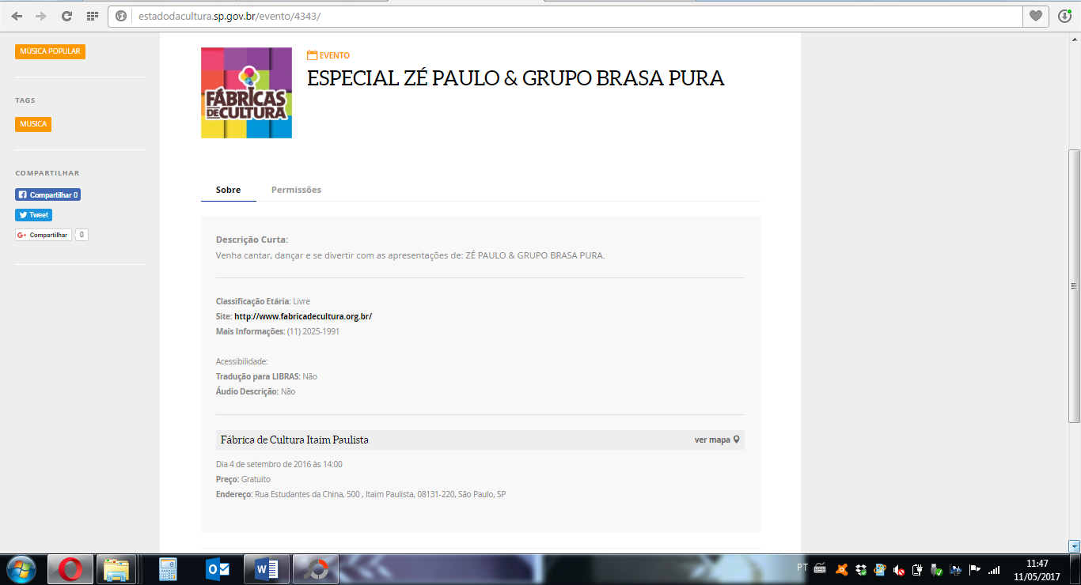Share on Facebook via Compartilhar button
1081x585 pixels.
[47, 194]
